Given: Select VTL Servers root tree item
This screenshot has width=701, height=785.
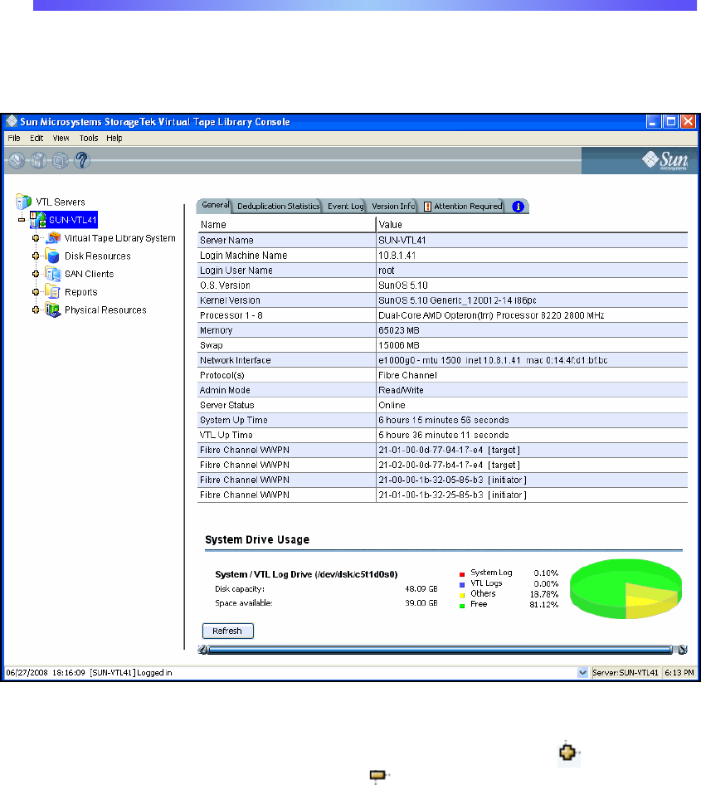Looking at the screenshot, I should click(61, 202).
